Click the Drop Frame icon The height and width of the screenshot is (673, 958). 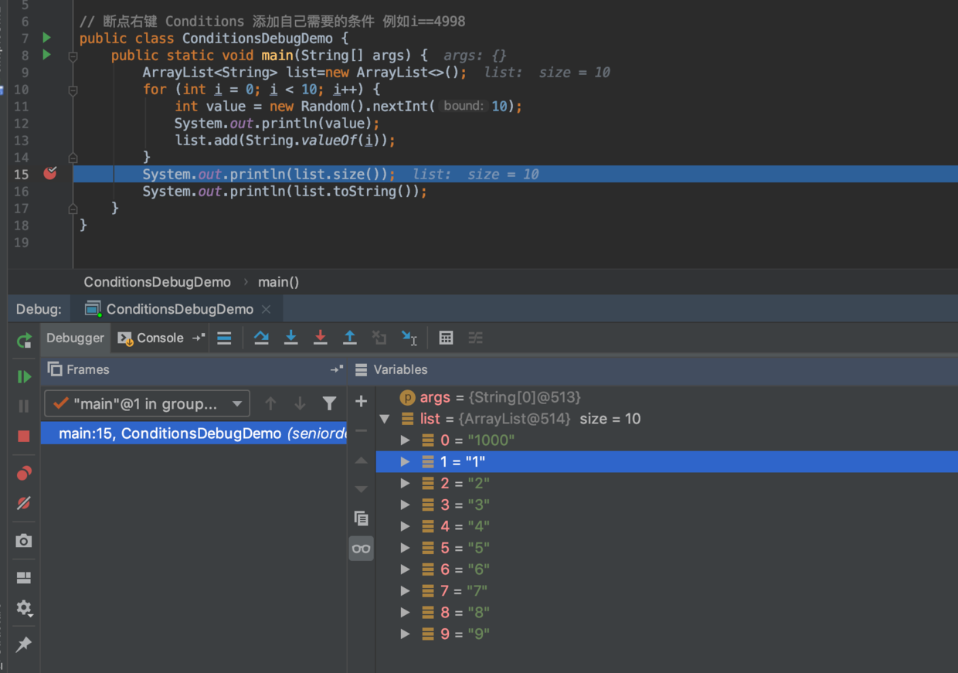[x=379, y=338]
